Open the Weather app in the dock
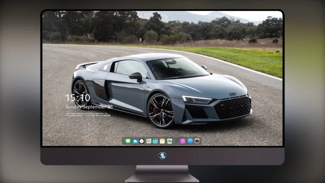The height and width of the screenshot is (183, 325). tap(135, 141)
